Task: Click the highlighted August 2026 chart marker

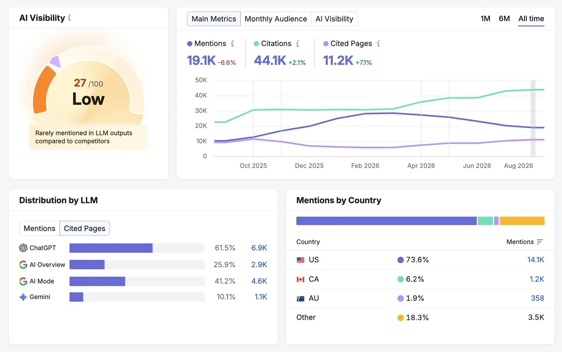Action: [x=532, y=118]
